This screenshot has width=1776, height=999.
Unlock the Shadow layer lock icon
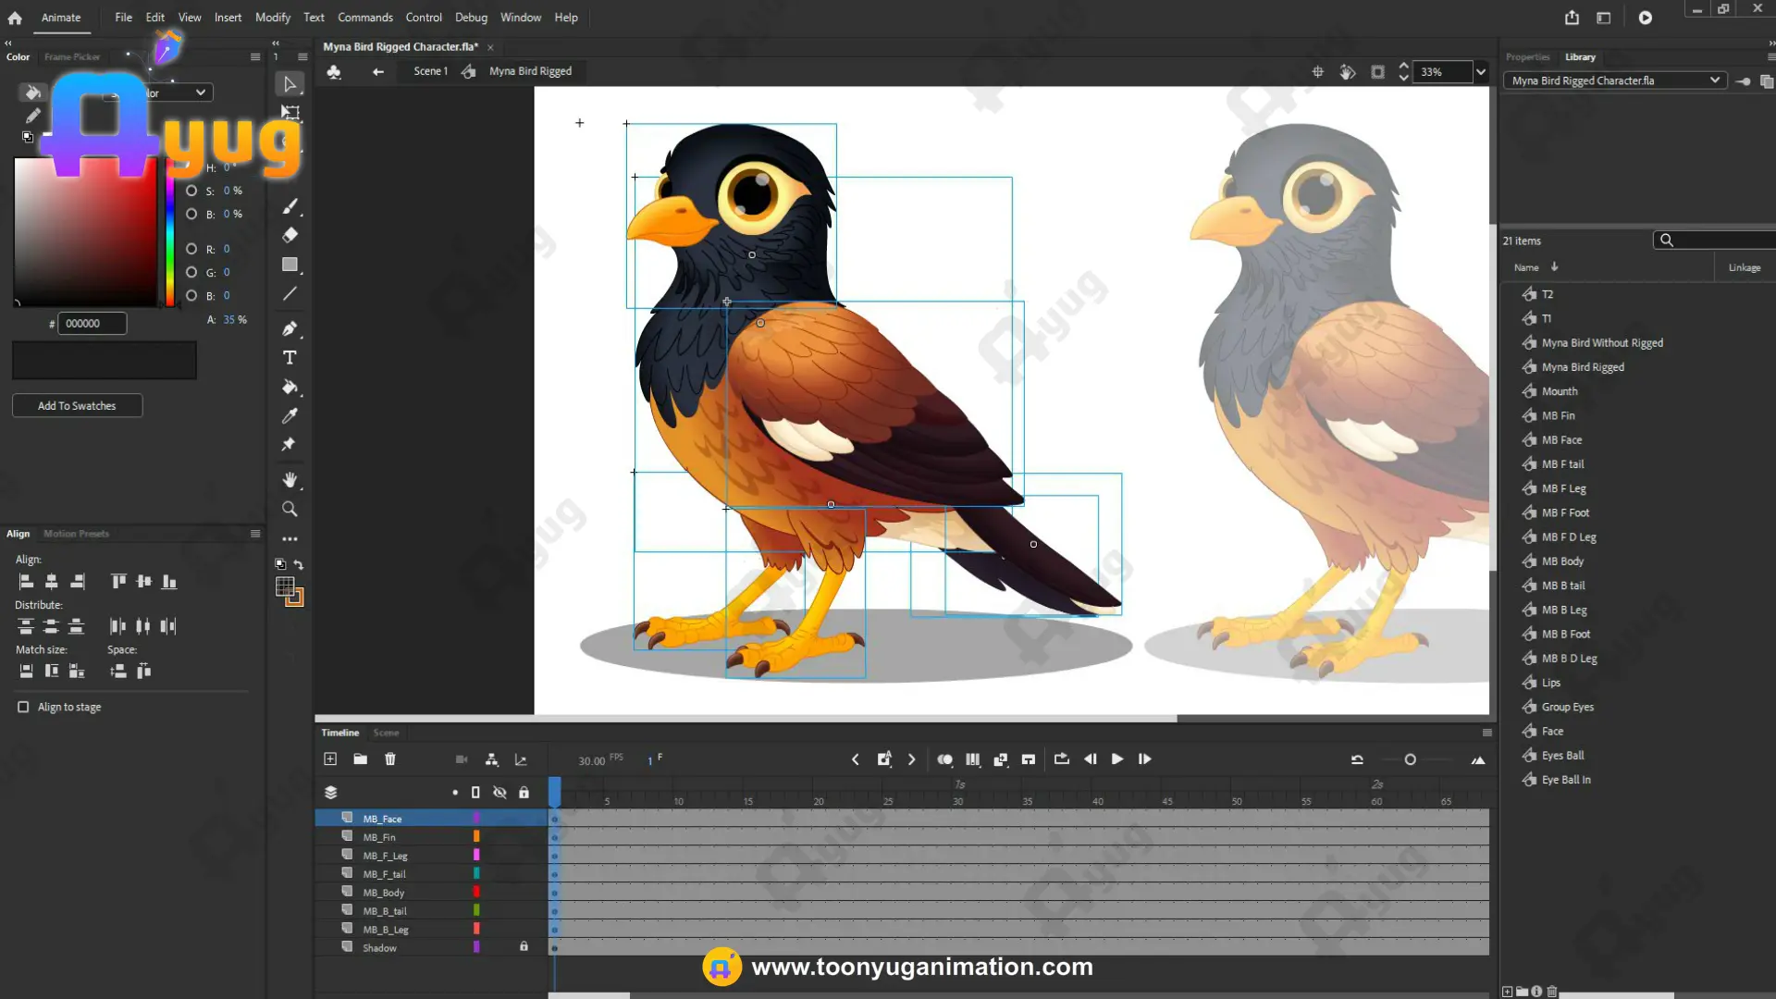(x=524, y=947)
